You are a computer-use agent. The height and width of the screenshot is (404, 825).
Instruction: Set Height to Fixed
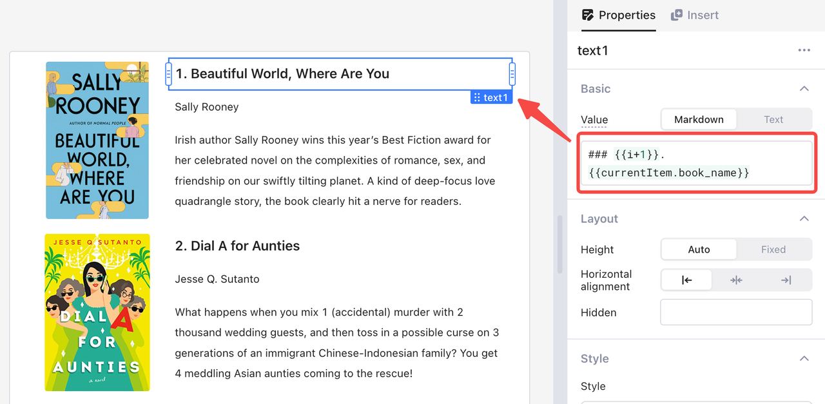click(x=773, y=249)
